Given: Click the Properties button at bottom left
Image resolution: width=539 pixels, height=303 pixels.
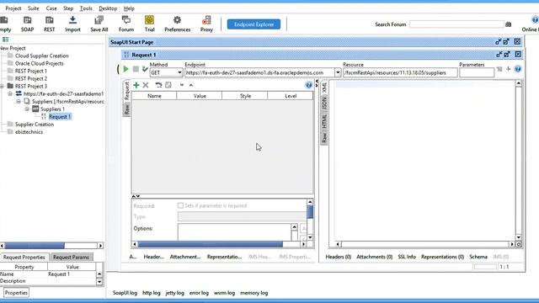Looking at the screenshot, I should coord(16,293).
